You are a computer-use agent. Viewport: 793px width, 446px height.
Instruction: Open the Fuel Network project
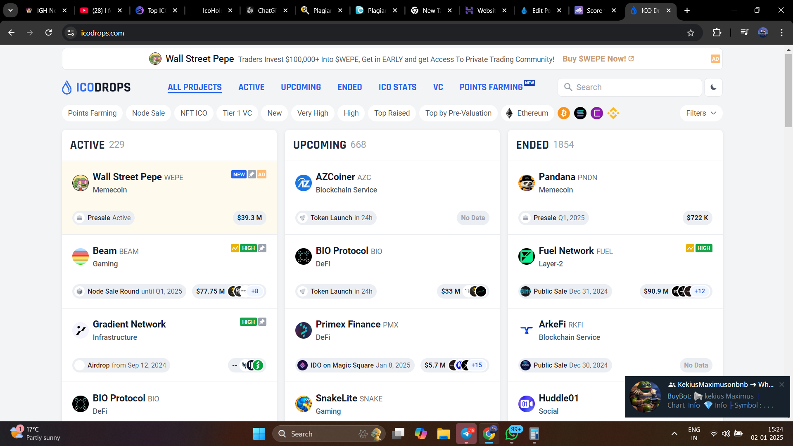click(x=566, y=251)
